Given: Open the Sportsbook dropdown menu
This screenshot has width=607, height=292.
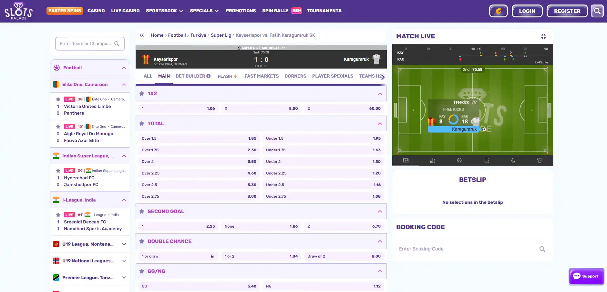Looking at the screenshot, I should pyautogui.click(x=165, y=11).
